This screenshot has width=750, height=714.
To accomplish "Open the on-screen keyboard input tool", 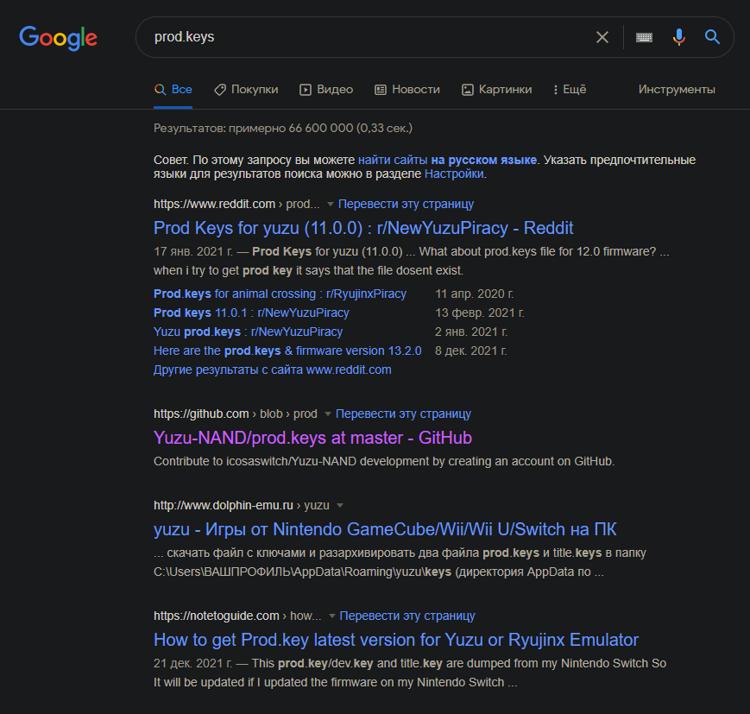I will click(644, 37).
